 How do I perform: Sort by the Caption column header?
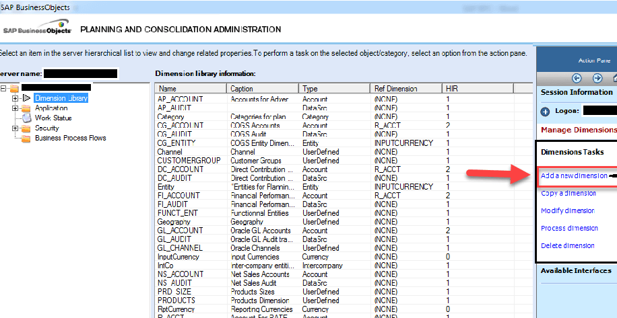point(263,88)
